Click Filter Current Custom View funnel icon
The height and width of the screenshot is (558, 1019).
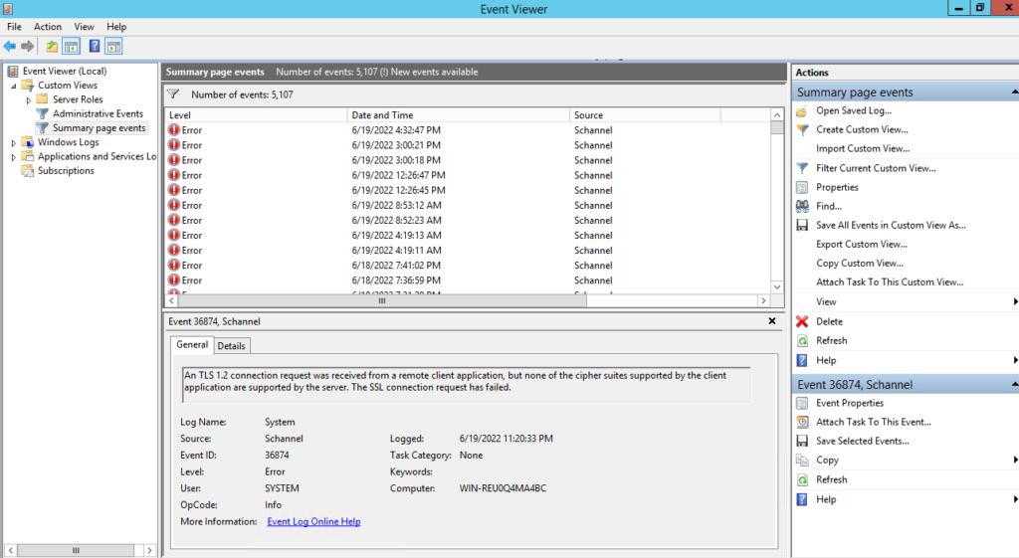click(x=802, y=168)
